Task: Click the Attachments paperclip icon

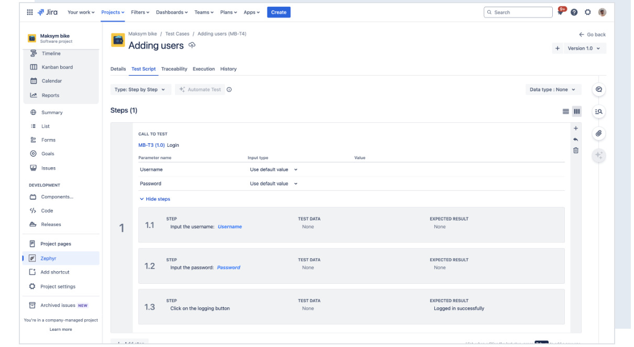Action: tap(598, 133)
